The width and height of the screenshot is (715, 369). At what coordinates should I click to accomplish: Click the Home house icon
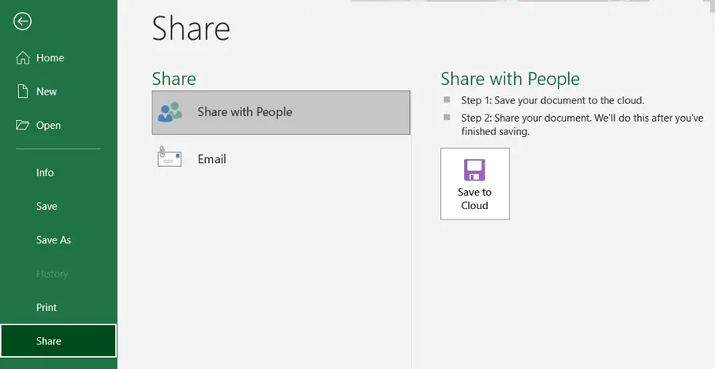click(x=22, y=57)
